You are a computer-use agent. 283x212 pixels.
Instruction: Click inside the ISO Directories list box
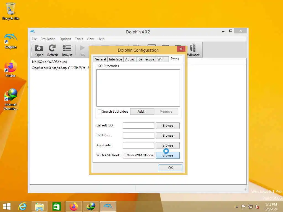tap(138, 88)
